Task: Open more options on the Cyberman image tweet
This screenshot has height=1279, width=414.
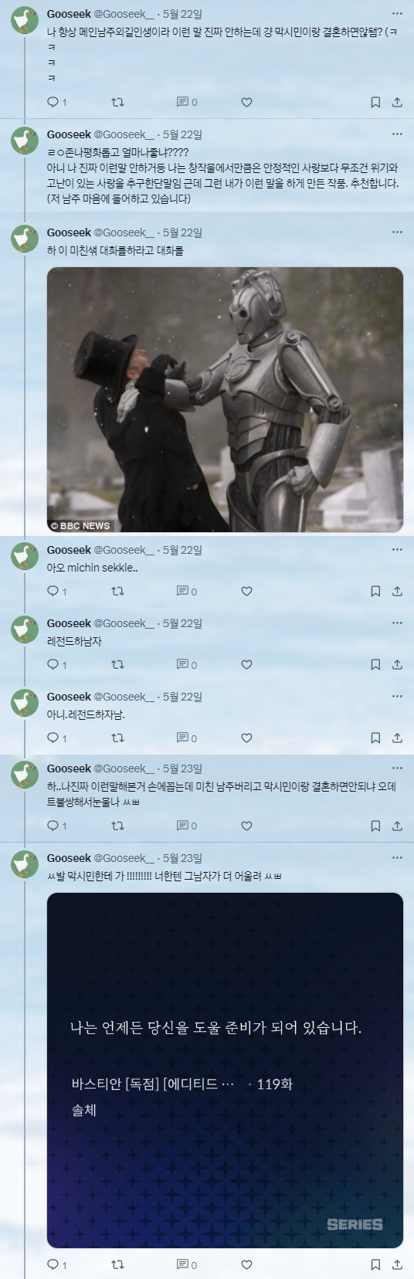Action: [397, 232]
